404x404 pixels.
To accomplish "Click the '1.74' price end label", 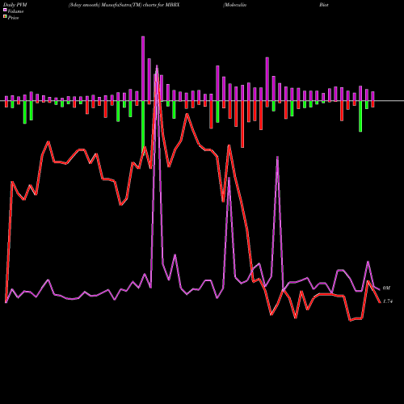I will point(388,301).
